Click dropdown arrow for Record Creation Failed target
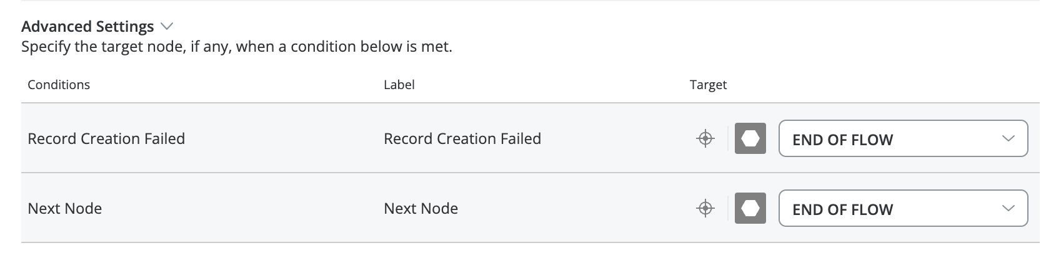Viewport: 1046px width, 258px height. coord(1008,138)
